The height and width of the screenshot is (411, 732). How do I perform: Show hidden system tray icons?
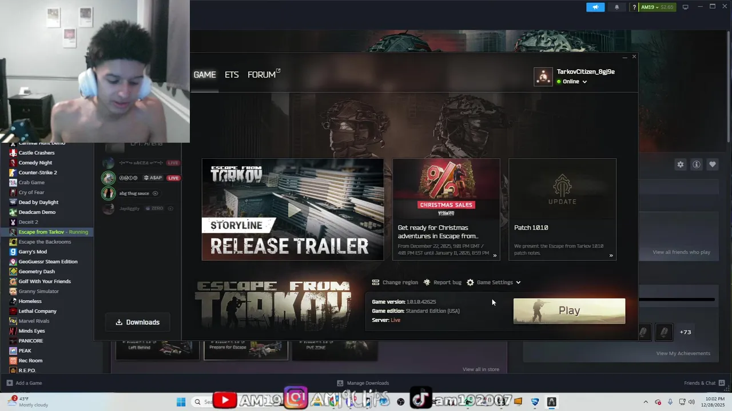(x=646, y=402)
